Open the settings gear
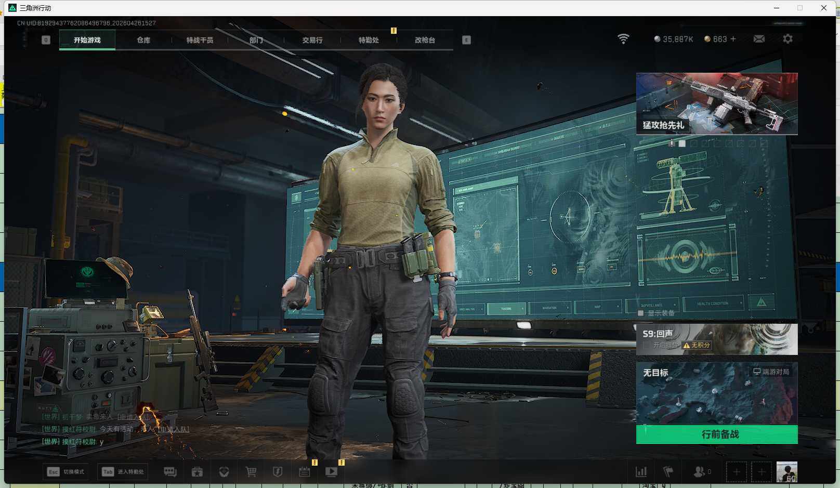The image size is (840, 488). click(x=787, y=39)
